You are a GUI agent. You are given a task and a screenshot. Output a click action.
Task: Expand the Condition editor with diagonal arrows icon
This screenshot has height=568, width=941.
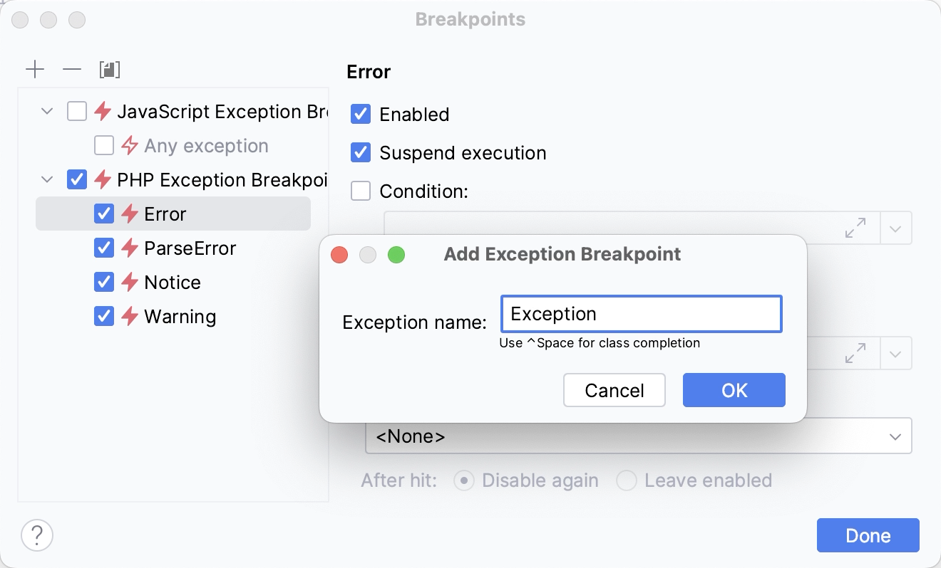click(856, 228)
